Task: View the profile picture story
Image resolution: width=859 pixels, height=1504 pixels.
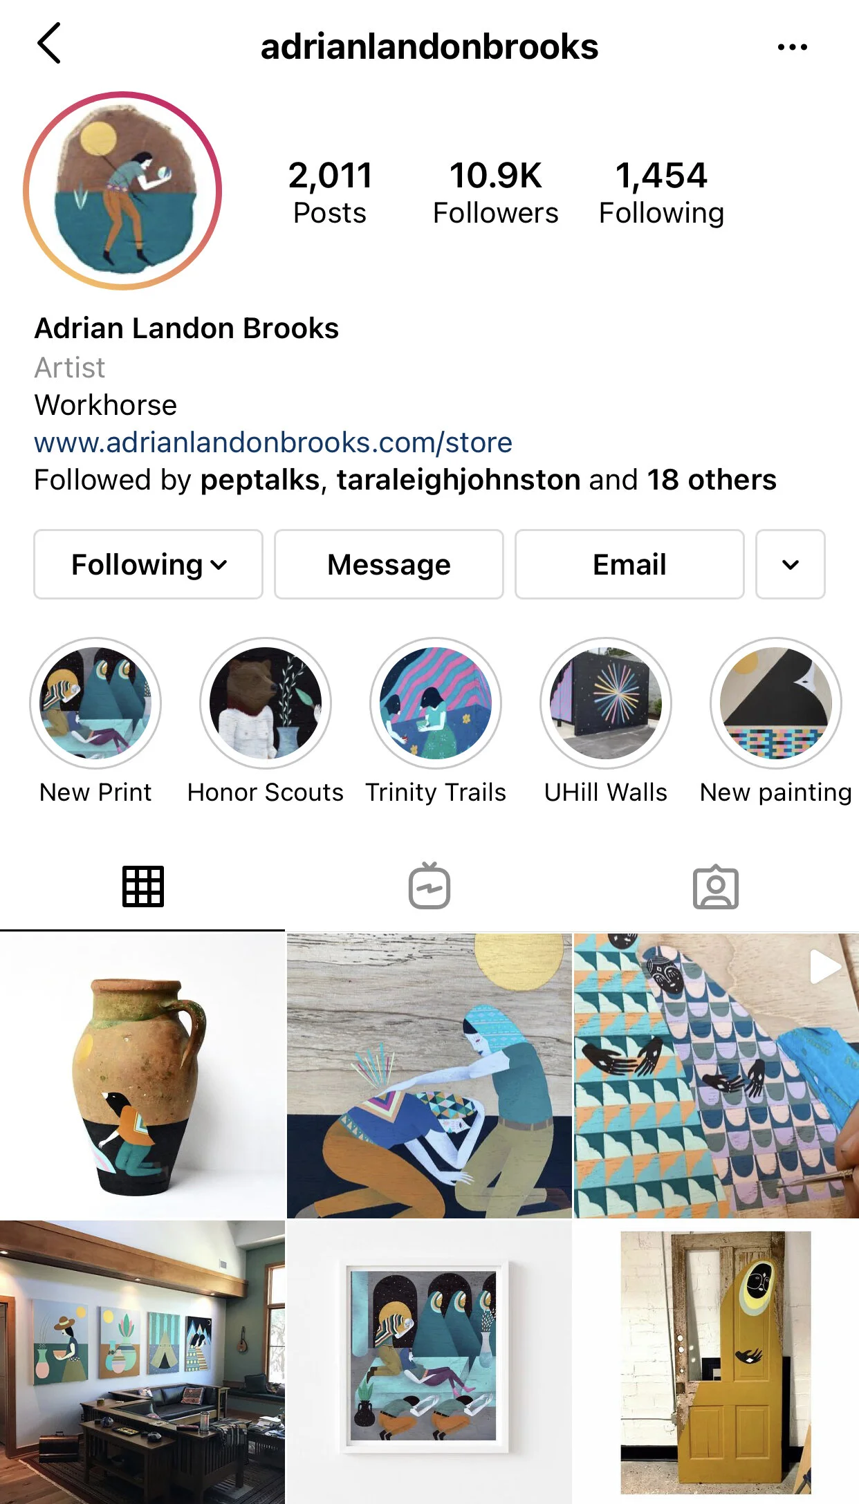Action: [x=122, y=191]
